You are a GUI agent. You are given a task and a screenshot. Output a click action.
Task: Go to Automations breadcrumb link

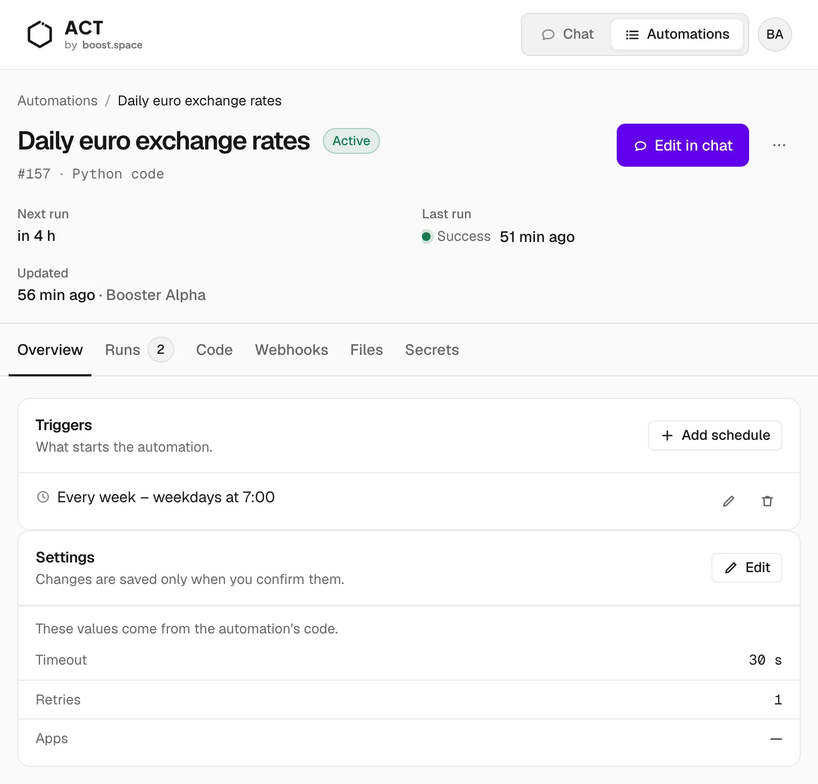coord(58,101)
